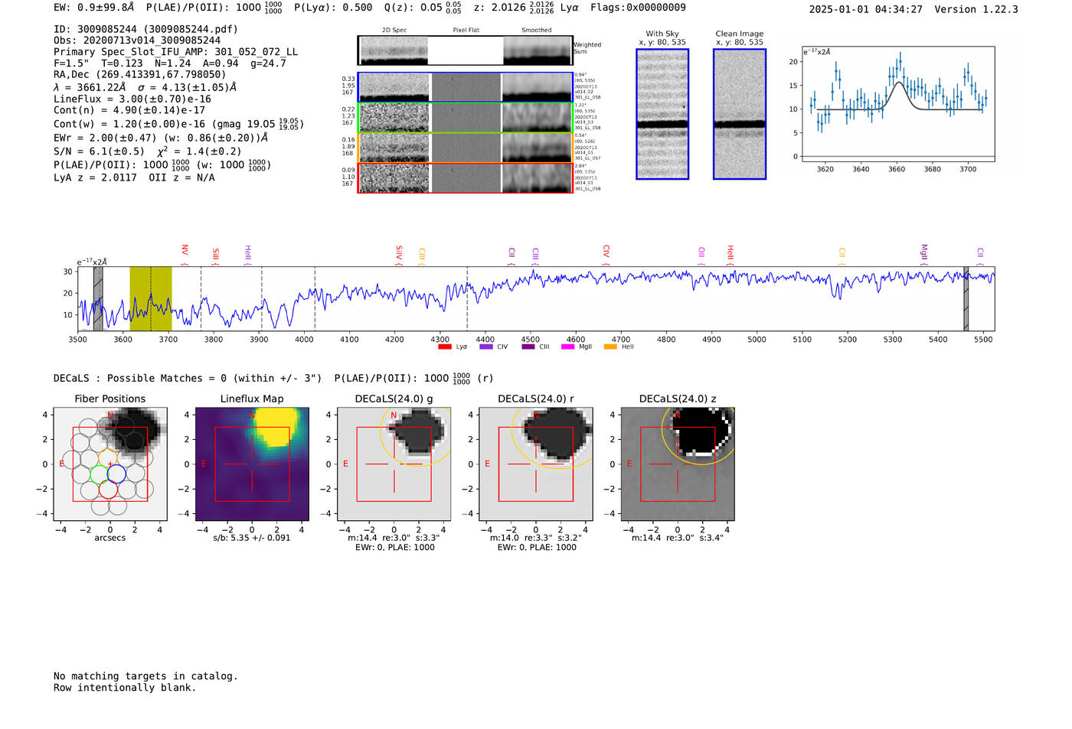Screen dimensions: 1072x729
Task: Click the 'z: 2.0126' redshift value
Action: [500, 8]
